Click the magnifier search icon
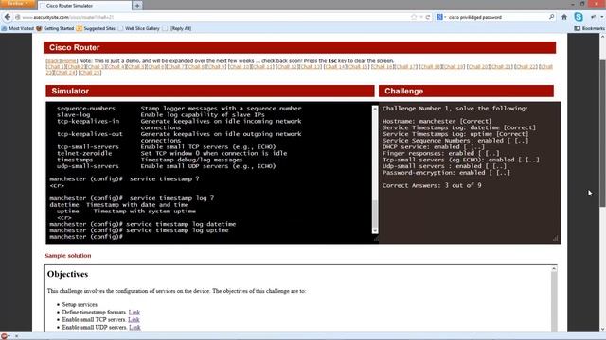606x340 pixels. (551, 17)
